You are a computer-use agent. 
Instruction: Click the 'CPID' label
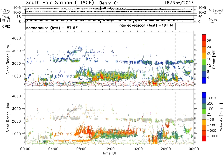[6, 27]
